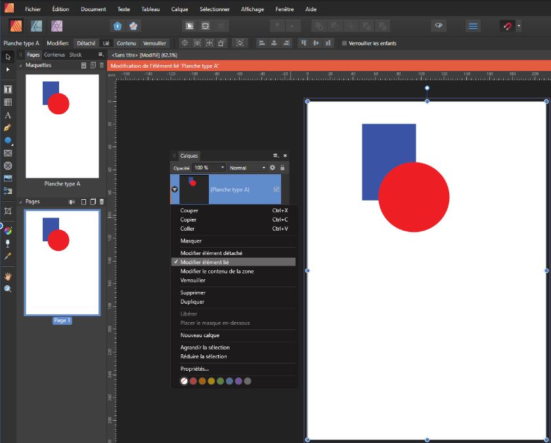Switch to the Publisher persona icon
Viewport: 551px width, 443px height.
(16, 26)
